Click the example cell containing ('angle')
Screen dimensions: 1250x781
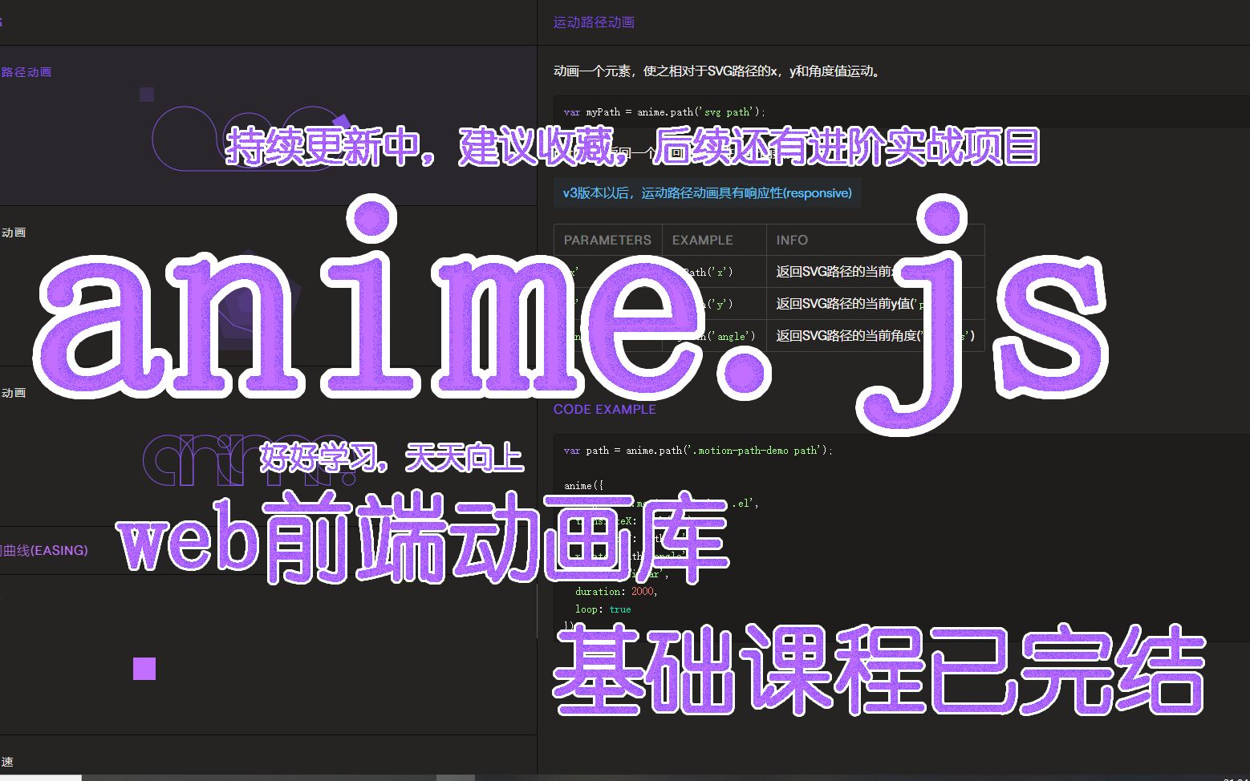[x=713, y=336]
